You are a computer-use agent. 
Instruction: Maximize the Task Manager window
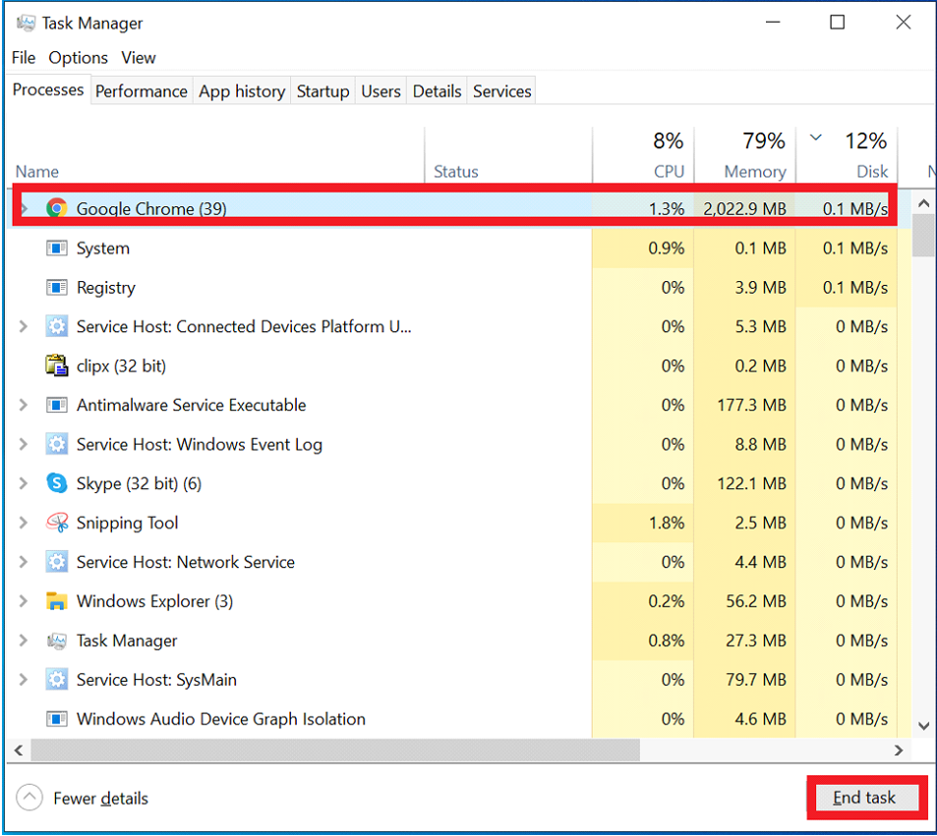click(x=838, y=23)
